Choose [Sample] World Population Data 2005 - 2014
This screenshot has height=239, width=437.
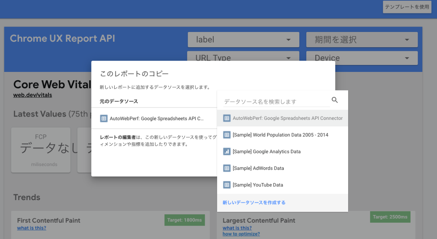283,135
